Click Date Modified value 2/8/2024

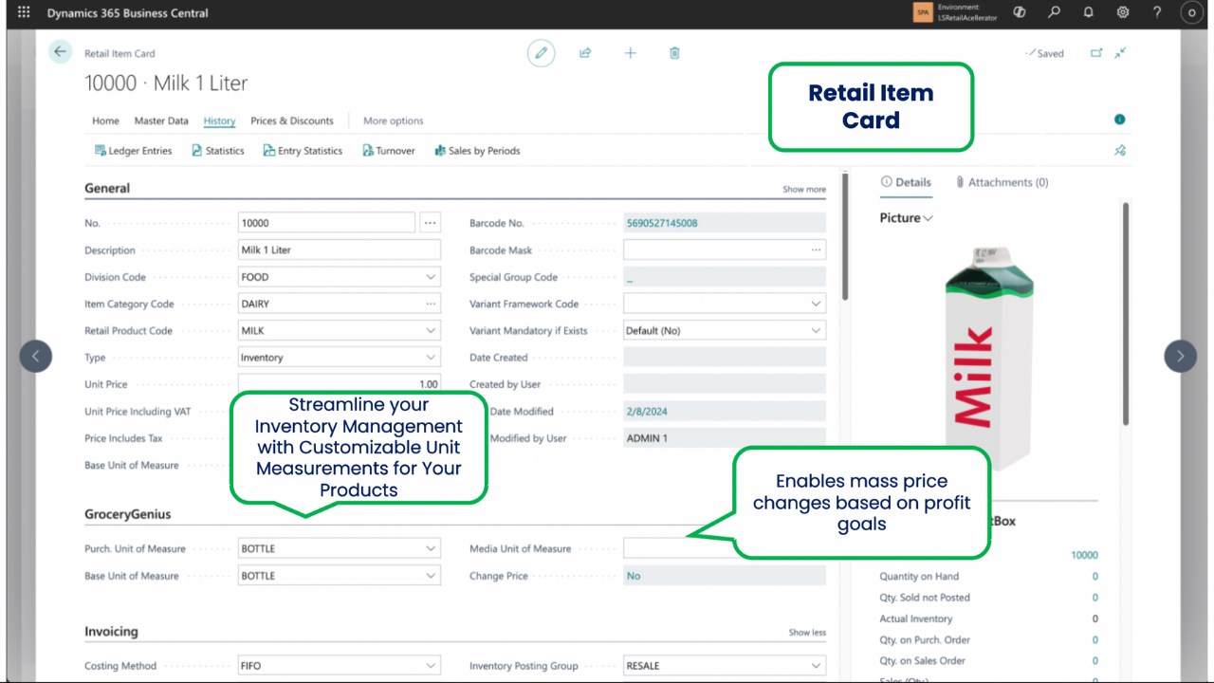647,412
